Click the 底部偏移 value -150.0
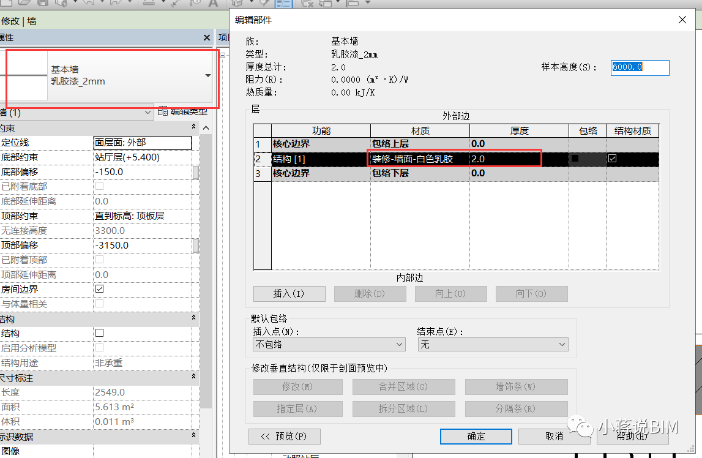Image resolution: width=702 pixels, height=458 pixels. [143, 172]
